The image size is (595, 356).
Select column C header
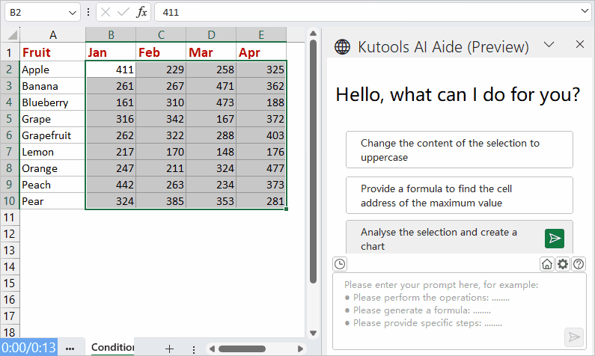(x=161, y=35)
